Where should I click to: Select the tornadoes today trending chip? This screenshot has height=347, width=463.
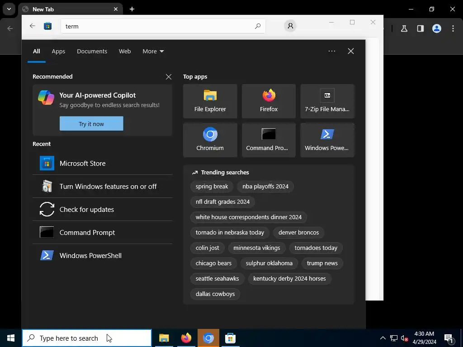pos(316,248)
